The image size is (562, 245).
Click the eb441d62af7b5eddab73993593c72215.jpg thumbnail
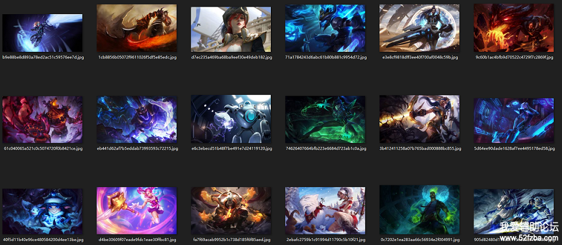137,120
